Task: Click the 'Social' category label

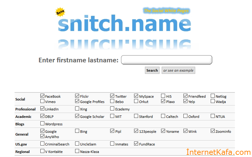Action: click(x=20, y=99)
